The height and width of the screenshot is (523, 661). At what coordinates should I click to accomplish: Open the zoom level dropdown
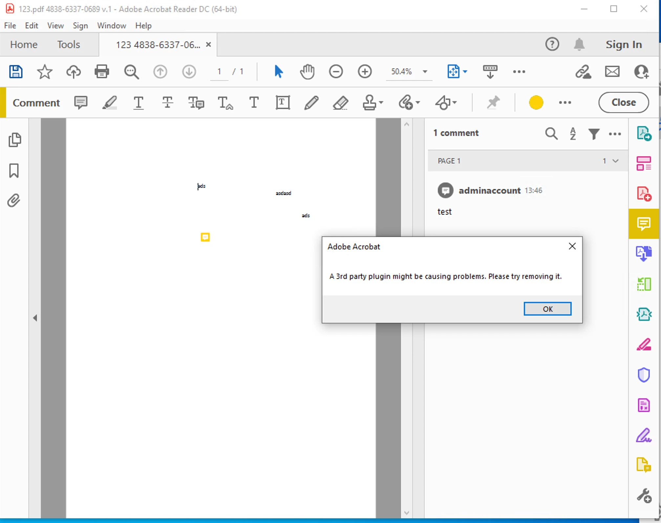425,72
